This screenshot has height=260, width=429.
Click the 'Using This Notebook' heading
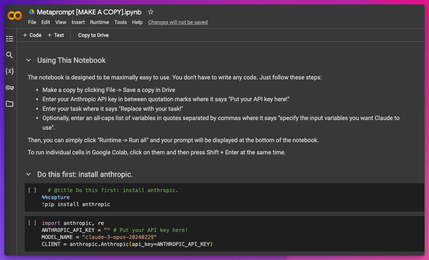(x=71, y=60)
